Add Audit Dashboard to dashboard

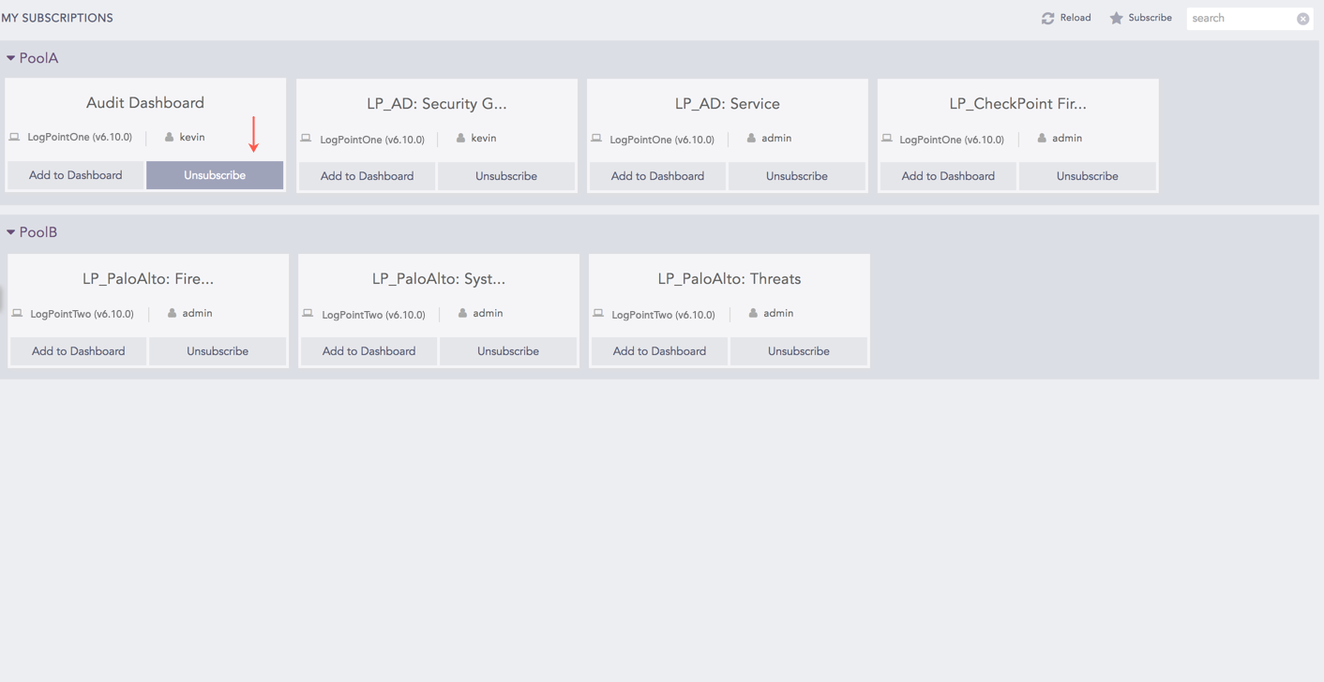pyautogui.click(x=75, y=175)
